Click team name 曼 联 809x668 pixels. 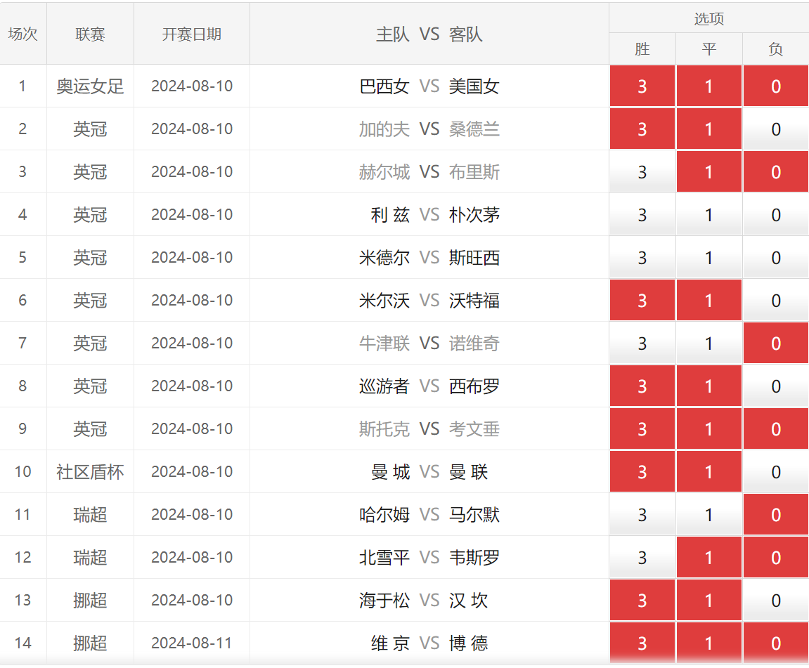click(x=469, y=471)
